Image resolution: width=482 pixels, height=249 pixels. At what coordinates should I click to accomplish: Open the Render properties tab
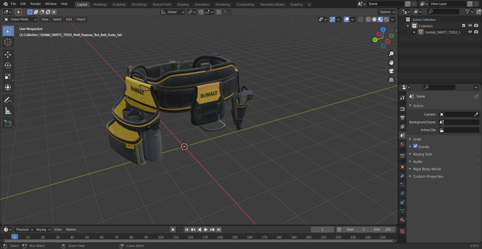(x=402, y=109)
